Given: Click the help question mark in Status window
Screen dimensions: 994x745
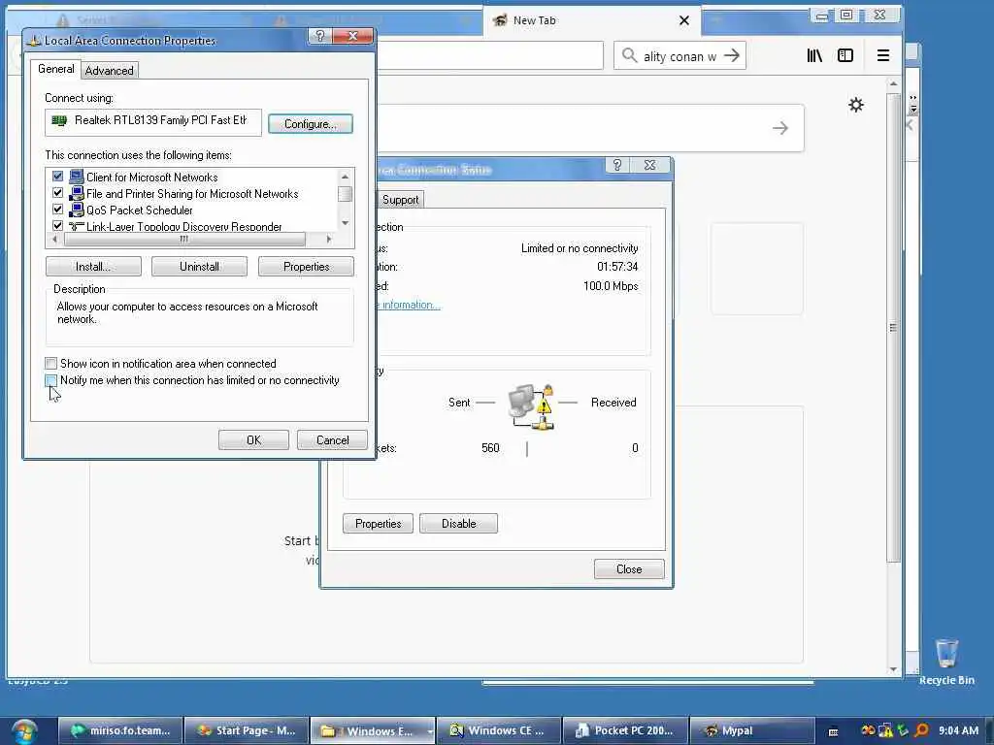Looking at the screenshot, I should 616,165.
